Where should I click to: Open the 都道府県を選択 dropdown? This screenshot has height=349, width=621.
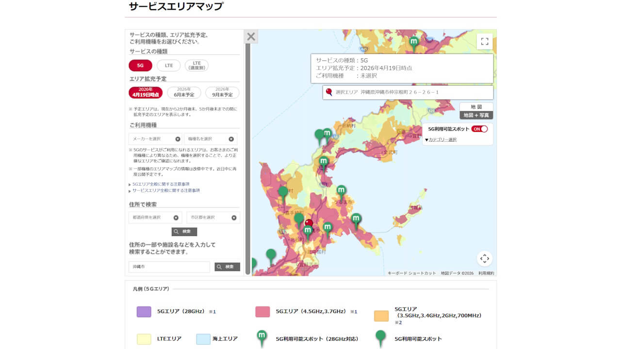pyautogui.click(x=155, y=217)
